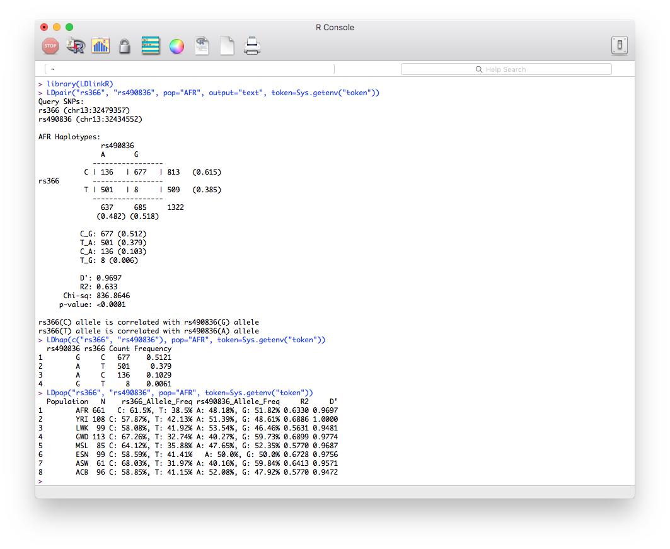
Task: Click the T_G: 8 (0.006) line
Action: point(109,260)
